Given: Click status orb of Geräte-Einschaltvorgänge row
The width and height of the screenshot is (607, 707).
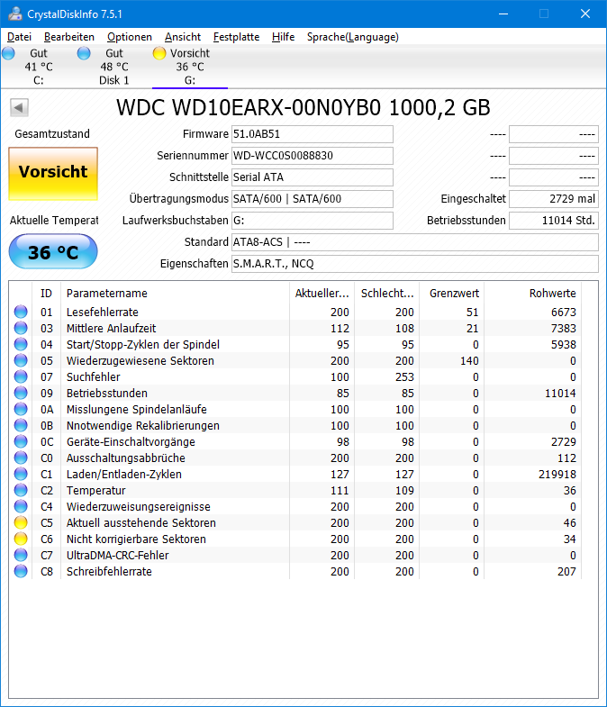Looking at the screenshot, I should click(x=21, y=441).
